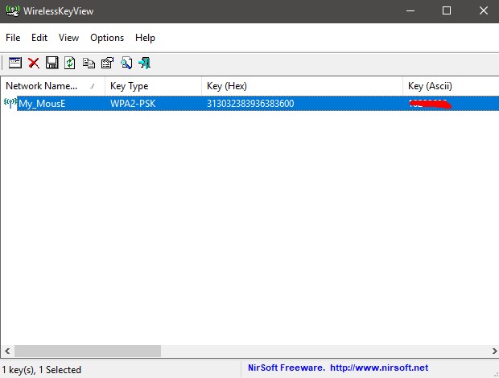The height and width of the screenshot is (378, 499).
Task: Click the copy selected items icon
Action: pos(89,63)
